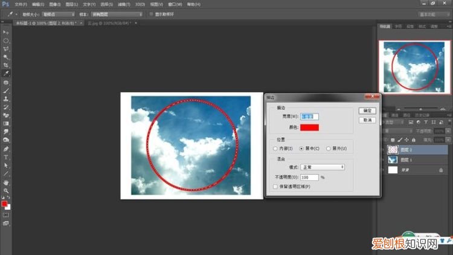Select the Crop tool
The height and width of the screenshot is (255, 453).
[x=6, y=65]
